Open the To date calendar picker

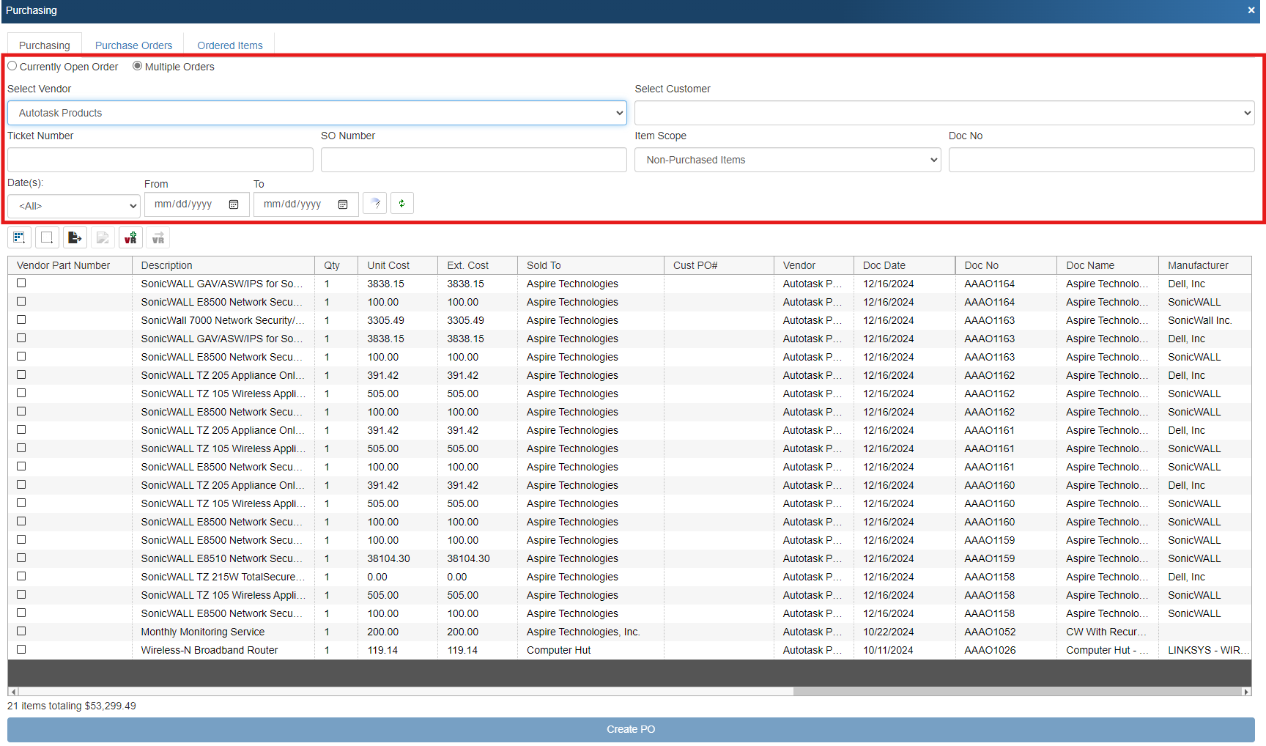[343, 204]
